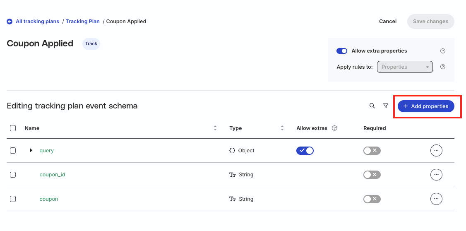Open the search icon in event schema header
Viewport: 466px width, 231px height.
click(372, 106)
